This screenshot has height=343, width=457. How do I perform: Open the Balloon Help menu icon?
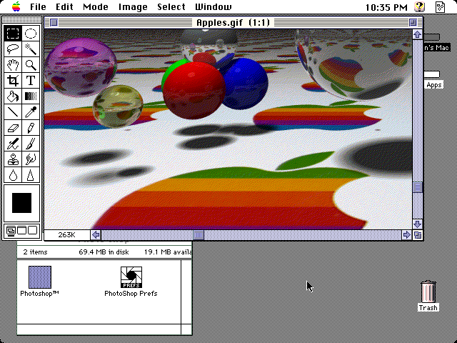point(419,6)
